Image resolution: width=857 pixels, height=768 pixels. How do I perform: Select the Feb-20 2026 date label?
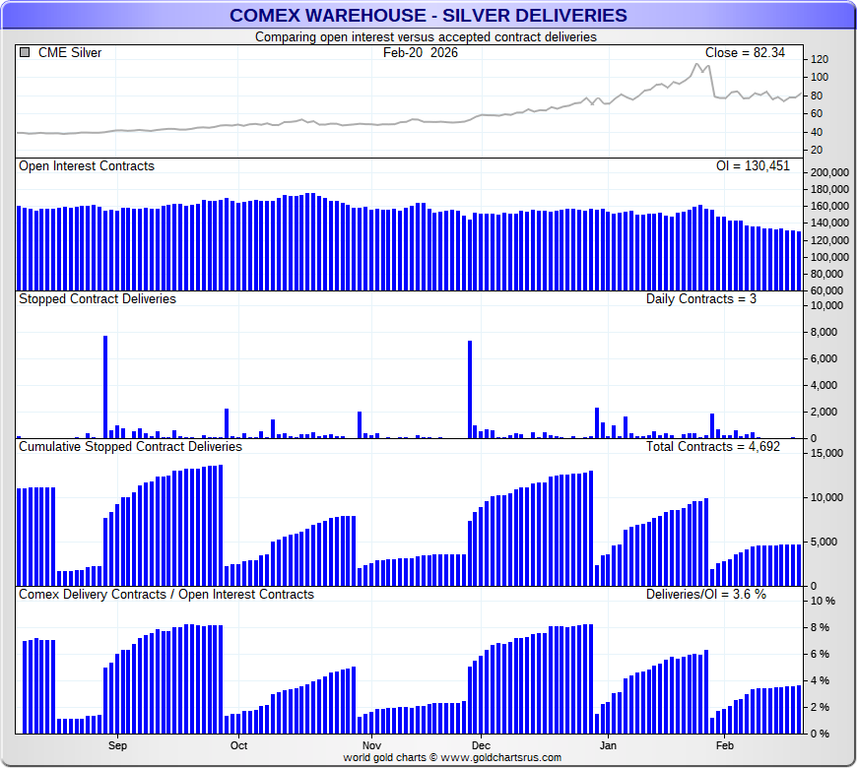point(420,53)
